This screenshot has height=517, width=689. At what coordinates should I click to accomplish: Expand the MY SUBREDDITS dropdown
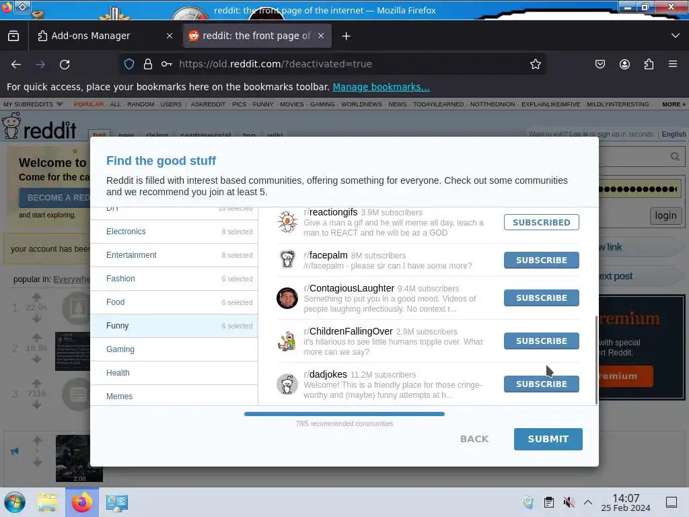tap(33, 104)
